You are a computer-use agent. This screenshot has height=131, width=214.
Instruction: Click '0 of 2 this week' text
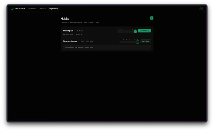coord(87,41)
